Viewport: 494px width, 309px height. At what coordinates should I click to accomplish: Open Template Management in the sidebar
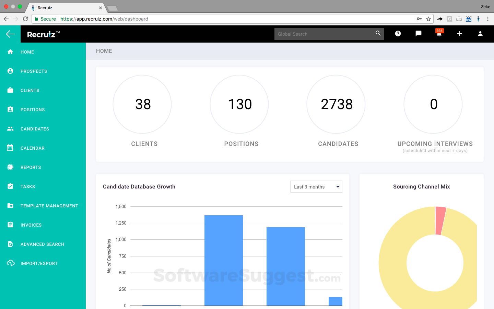49,206
